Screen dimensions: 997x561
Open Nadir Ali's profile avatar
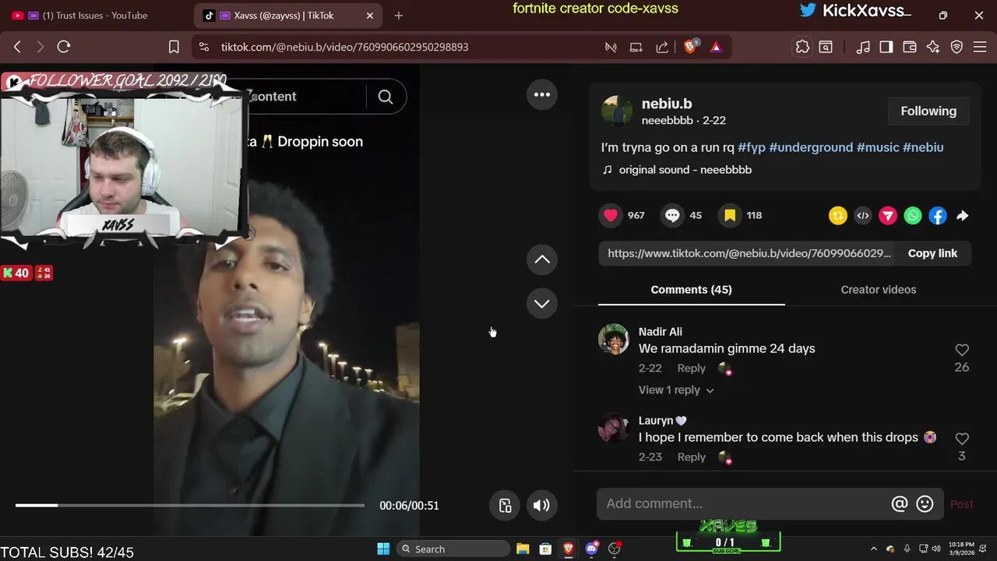pos(614,340)
